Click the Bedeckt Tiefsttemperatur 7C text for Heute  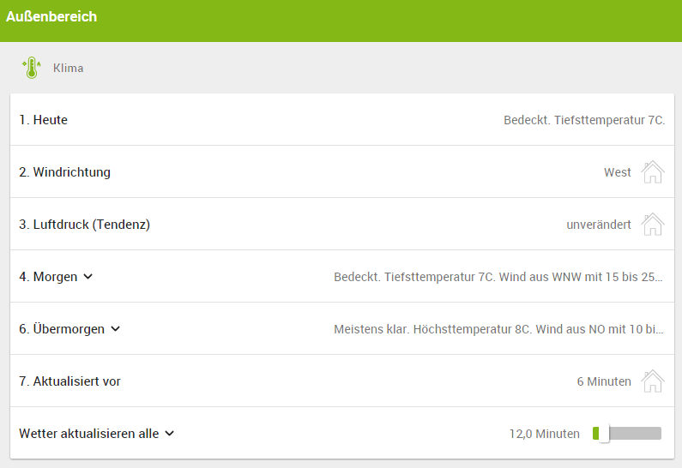tap(583, 120)
